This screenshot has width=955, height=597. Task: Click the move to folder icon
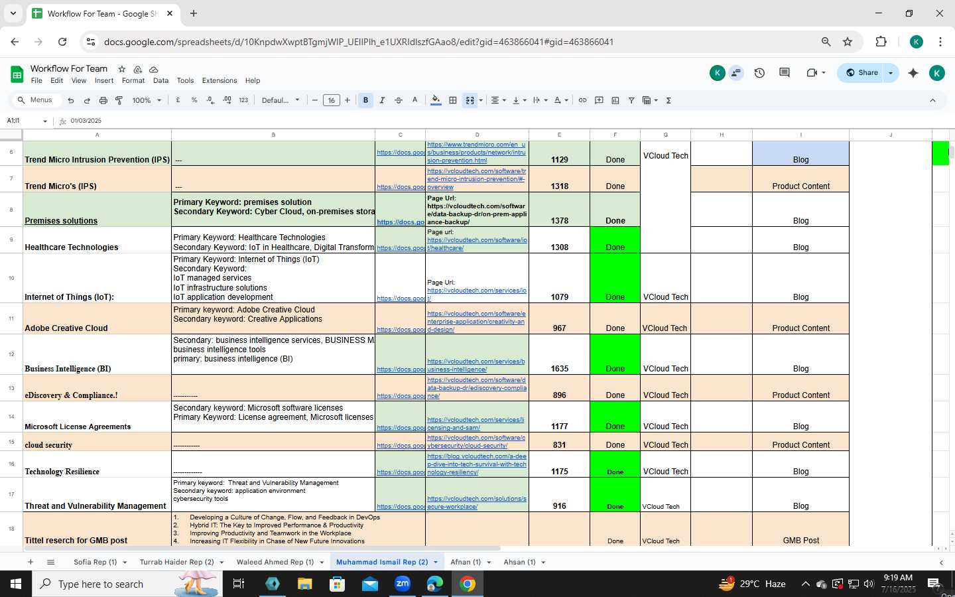138,69
